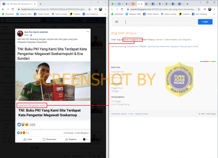This screenshot has width=218, height=158.
Task: Close the TNI: Buku PKI Facebook tab
Action: coord(35,4)
